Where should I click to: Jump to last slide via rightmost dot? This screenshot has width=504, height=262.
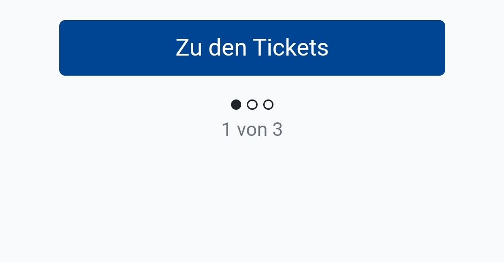click(x=268, y=105)
